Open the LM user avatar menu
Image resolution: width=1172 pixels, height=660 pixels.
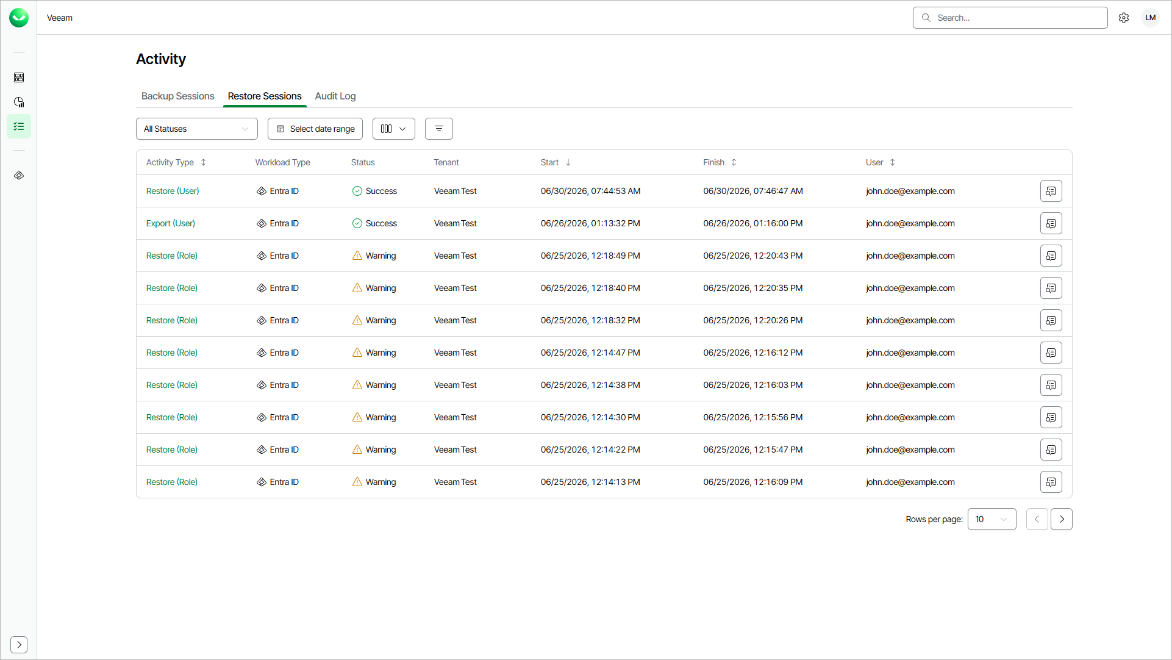coord(1151,18)
